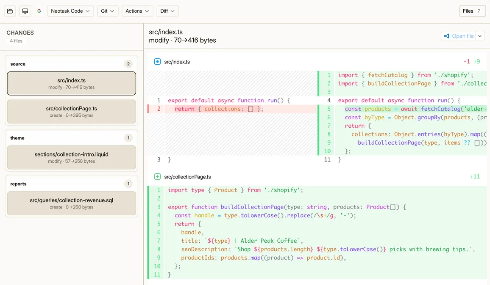490x285 pixels.
Task: Open the Git dropdown menu
Action: [x=108, y=11]
